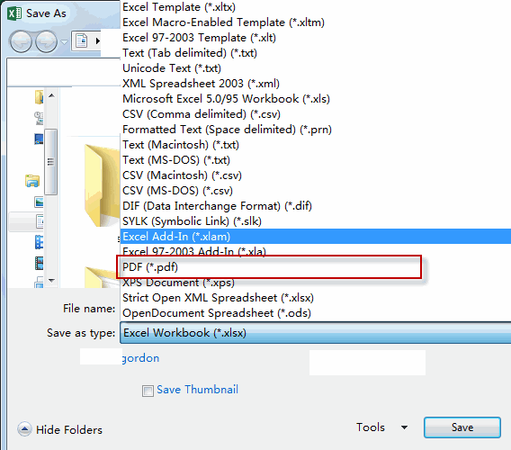Screen dimensions: 511x450
Task: Choose Text (Macintosh) (*.txt)
Action: pos(316,145)
